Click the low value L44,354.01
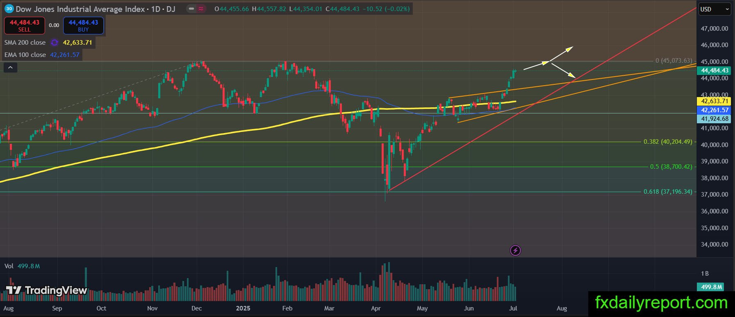 [305, 9]
